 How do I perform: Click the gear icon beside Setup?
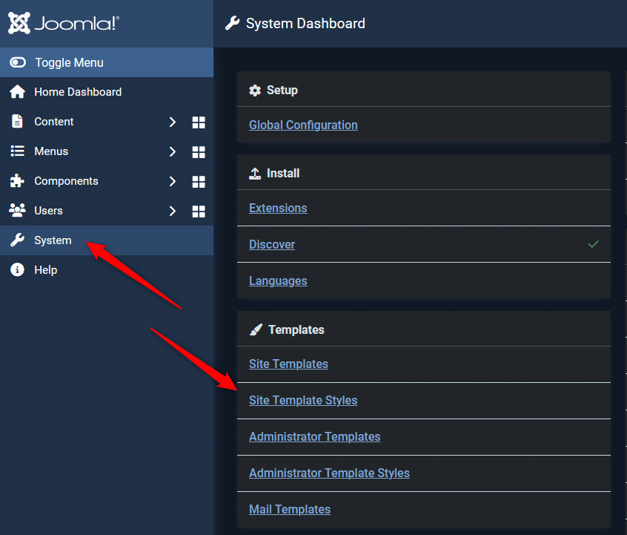pyautogui.click(x=256, y=89)
